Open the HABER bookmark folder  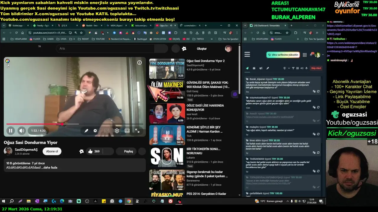click(x=48, y=39)
